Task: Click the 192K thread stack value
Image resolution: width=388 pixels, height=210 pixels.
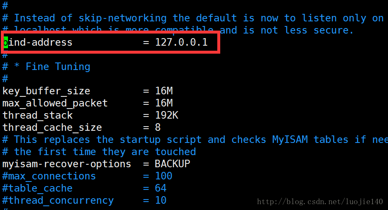Action: (x=167, y=115)
